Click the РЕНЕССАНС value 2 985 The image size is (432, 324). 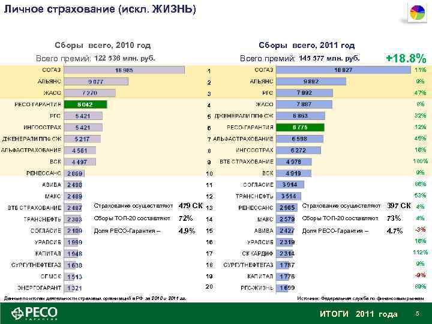(287, 208)
